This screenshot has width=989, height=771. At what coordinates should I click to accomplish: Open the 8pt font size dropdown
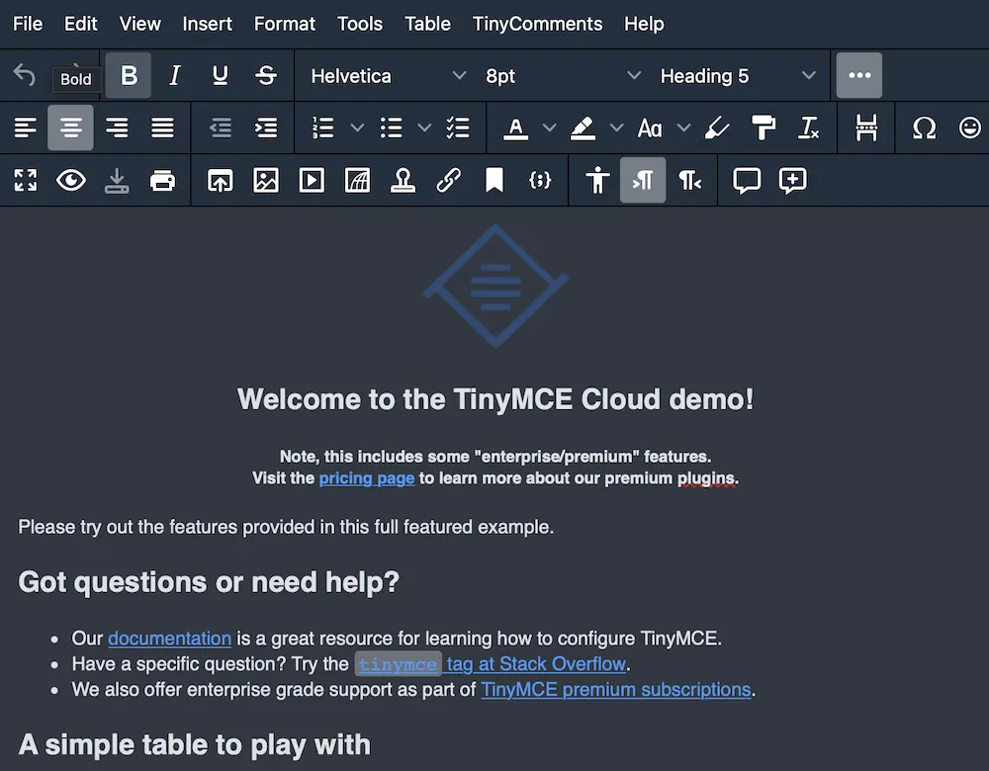[x=563, y=76]
